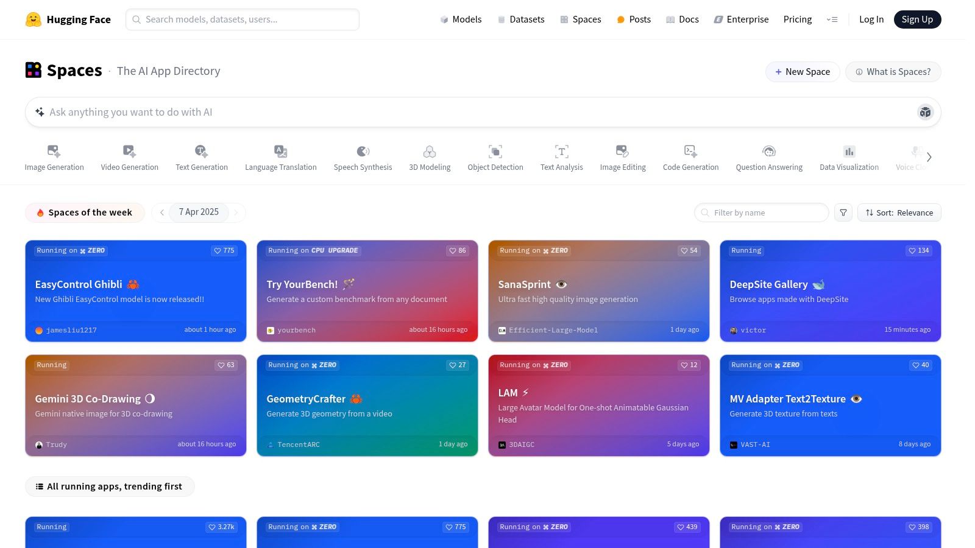Open Pricing page link

(797, 19)
